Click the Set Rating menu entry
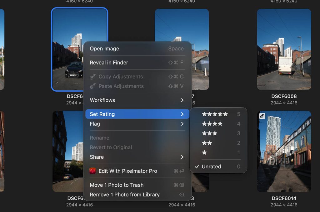Viewport: 320px width, 212px height. tap(137, 114)
